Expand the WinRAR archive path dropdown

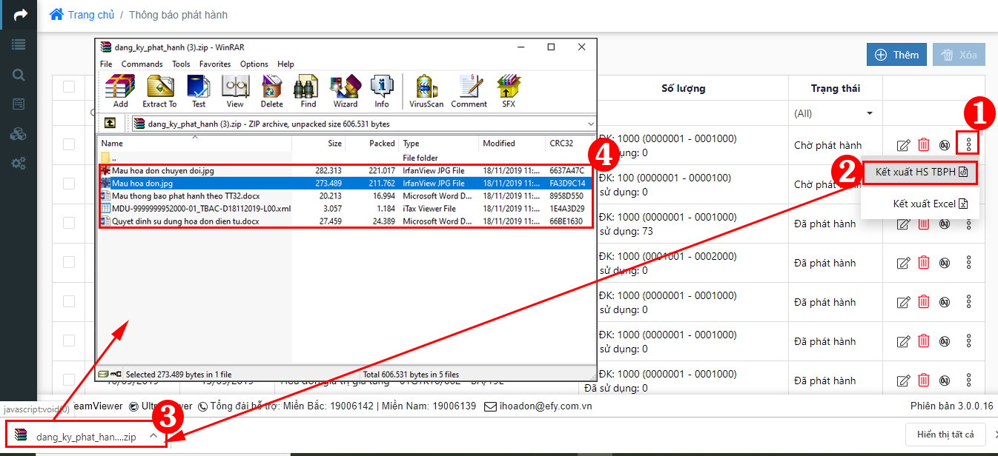pyautogui.click(x=590, y=124)
